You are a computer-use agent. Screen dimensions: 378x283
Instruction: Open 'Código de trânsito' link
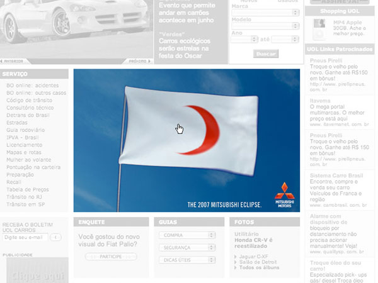click(29, 101)
